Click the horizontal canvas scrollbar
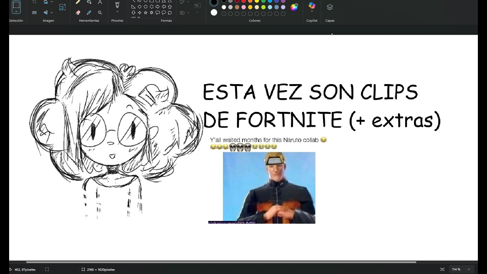 click(221, 262)
